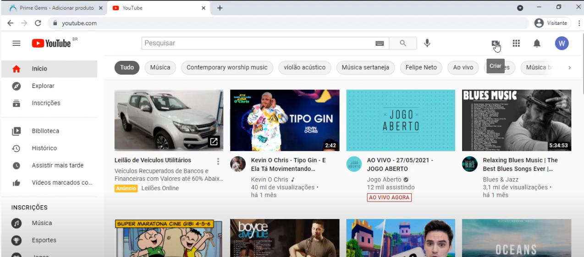Click the youtube.com address bar
Screen dimensions: 584x257
coord(289,23)
